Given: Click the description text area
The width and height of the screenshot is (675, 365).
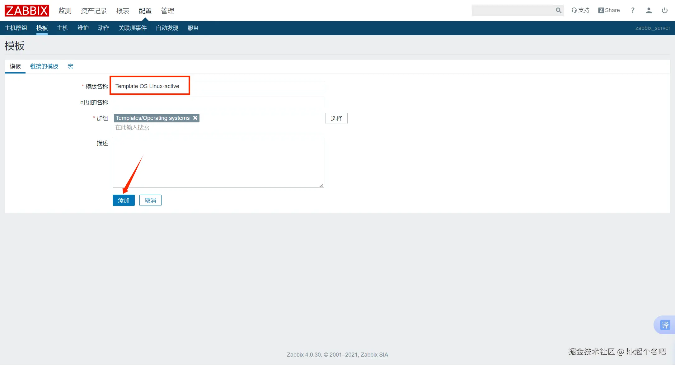Looking at the screenshot, I should [218, 163].
